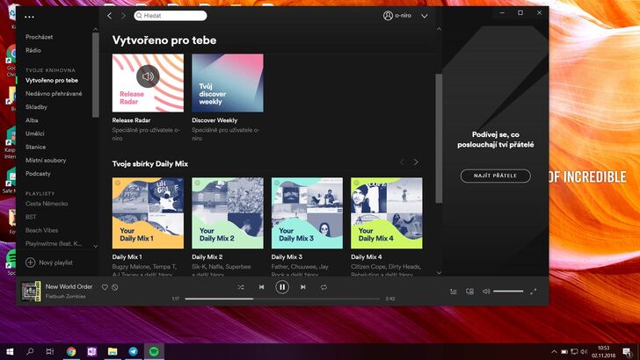
Task: Select Rádio in the sidebar
Action: point(33,50)
